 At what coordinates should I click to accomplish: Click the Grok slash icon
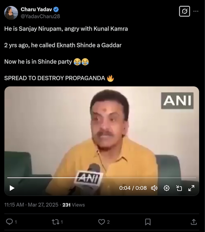pyautogui.click(x=184, y=11)
